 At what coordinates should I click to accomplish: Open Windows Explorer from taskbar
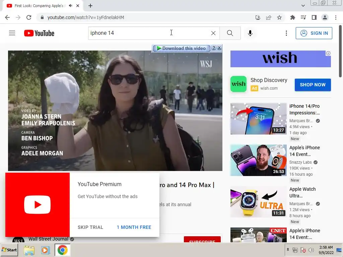(x=29, y=250)
